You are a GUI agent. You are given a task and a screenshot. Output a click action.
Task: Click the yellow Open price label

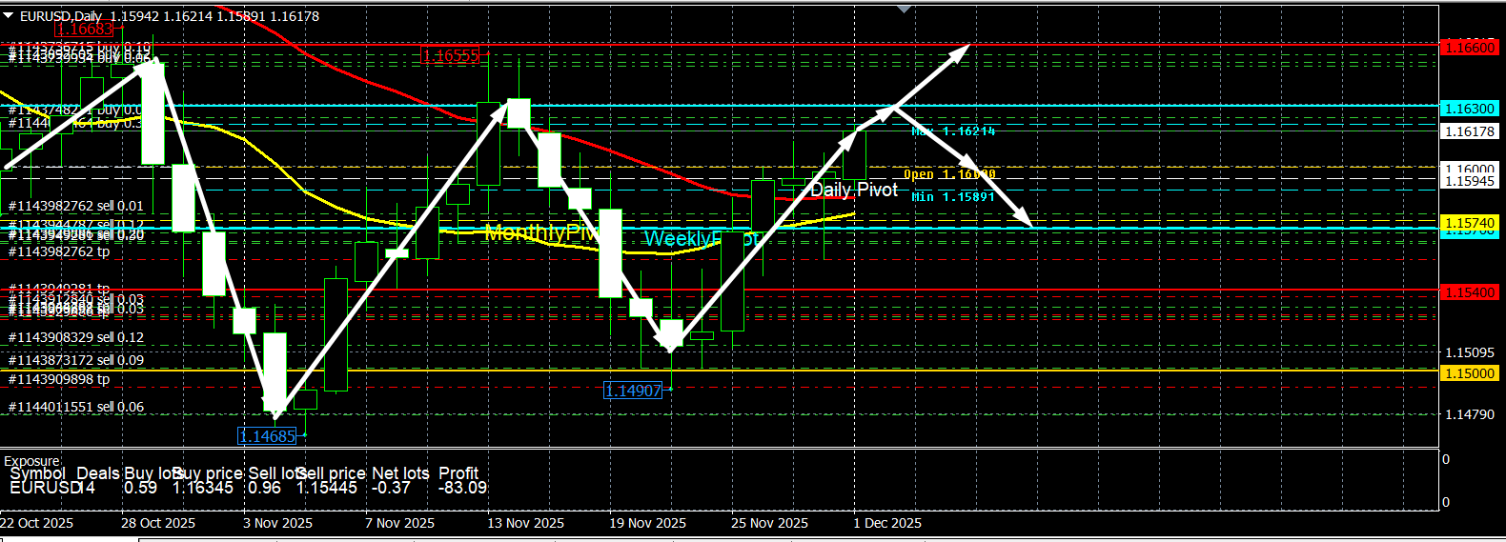[950, 174]
